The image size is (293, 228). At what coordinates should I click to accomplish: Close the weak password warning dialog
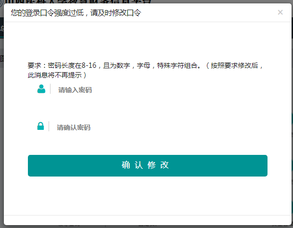coord(280,13)
